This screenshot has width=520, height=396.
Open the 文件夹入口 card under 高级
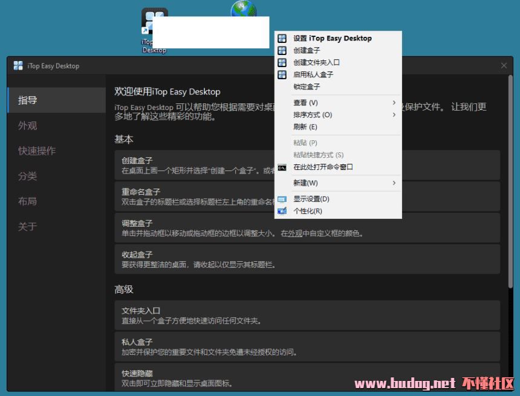(307, 316)
